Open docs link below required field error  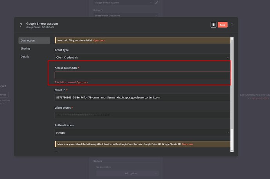(82, 82)
